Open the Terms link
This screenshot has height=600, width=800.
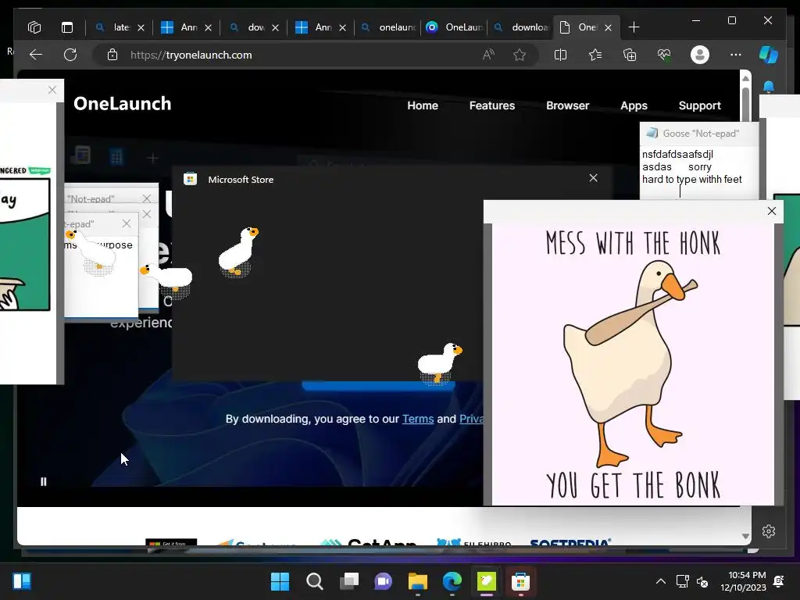[x=418, y=419]
